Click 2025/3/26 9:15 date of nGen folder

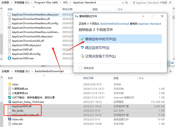point(92,84)
